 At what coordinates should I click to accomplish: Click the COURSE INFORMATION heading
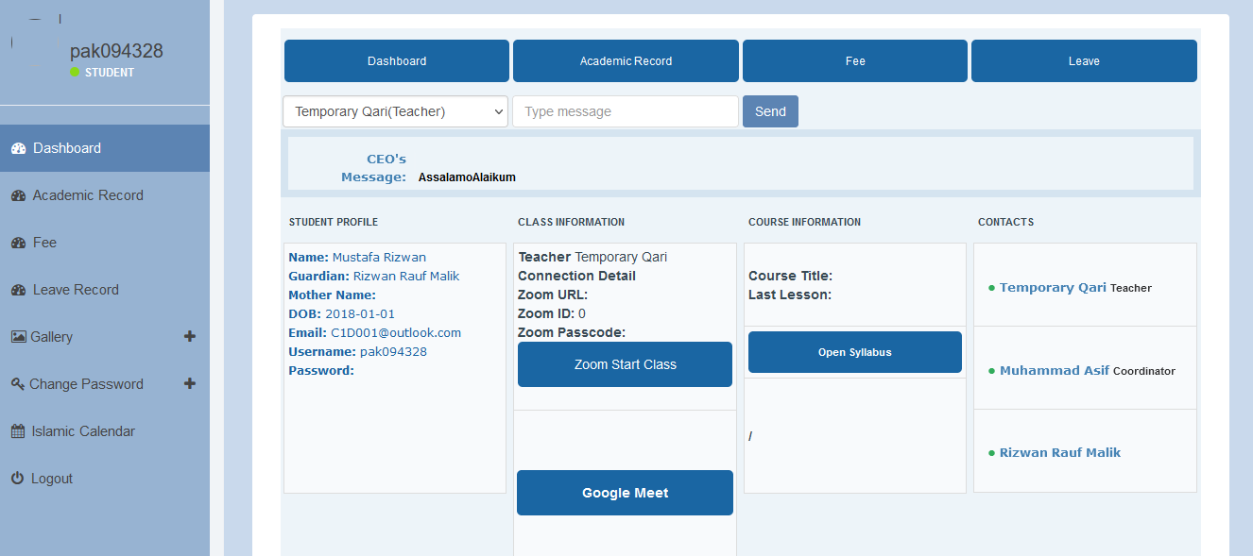(x=804, y=223)
